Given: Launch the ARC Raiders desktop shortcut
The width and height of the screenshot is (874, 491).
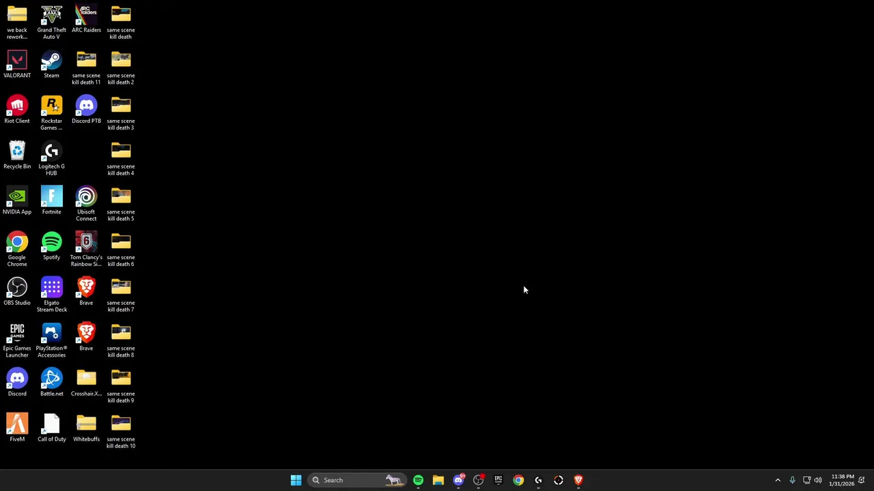Looking at the screenshot, I should tap(86, 19).
